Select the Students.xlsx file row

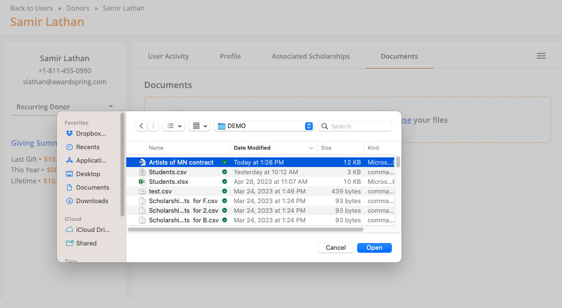pyautogui.click(x=168, y=181)
